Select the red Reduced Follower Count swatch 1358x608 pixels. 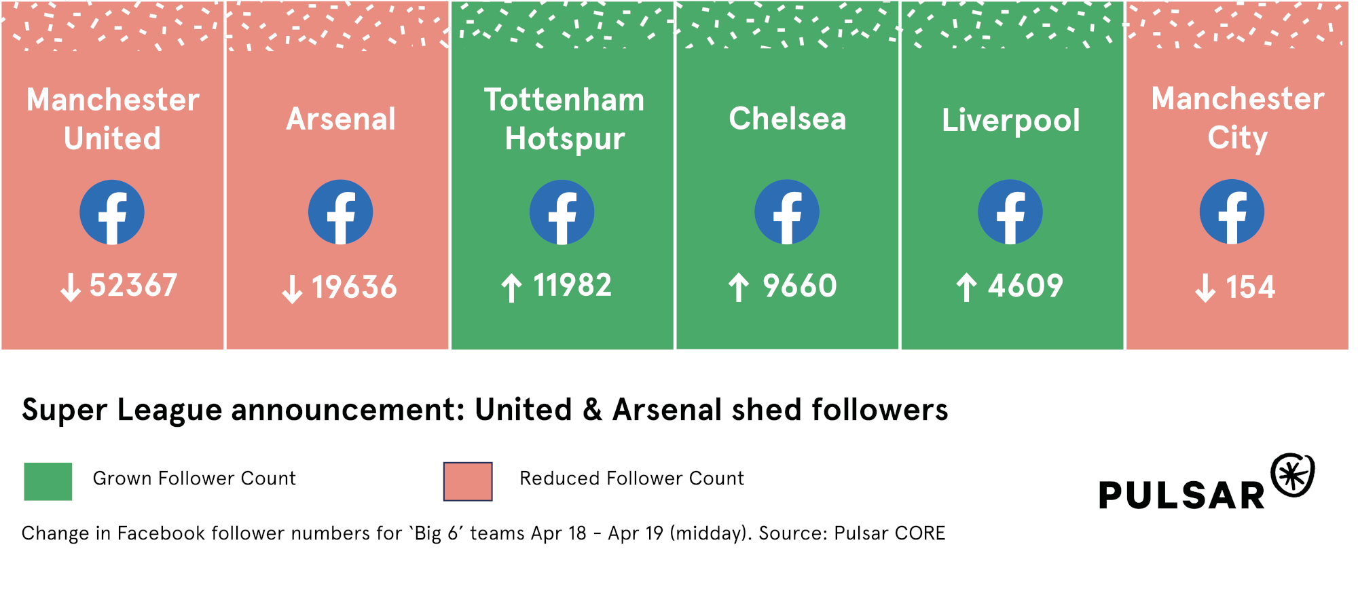[x=468, y=482]
